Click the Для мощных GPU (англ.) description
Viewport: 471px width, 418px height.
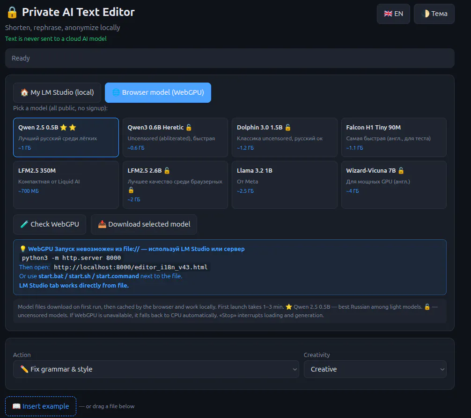378,182
